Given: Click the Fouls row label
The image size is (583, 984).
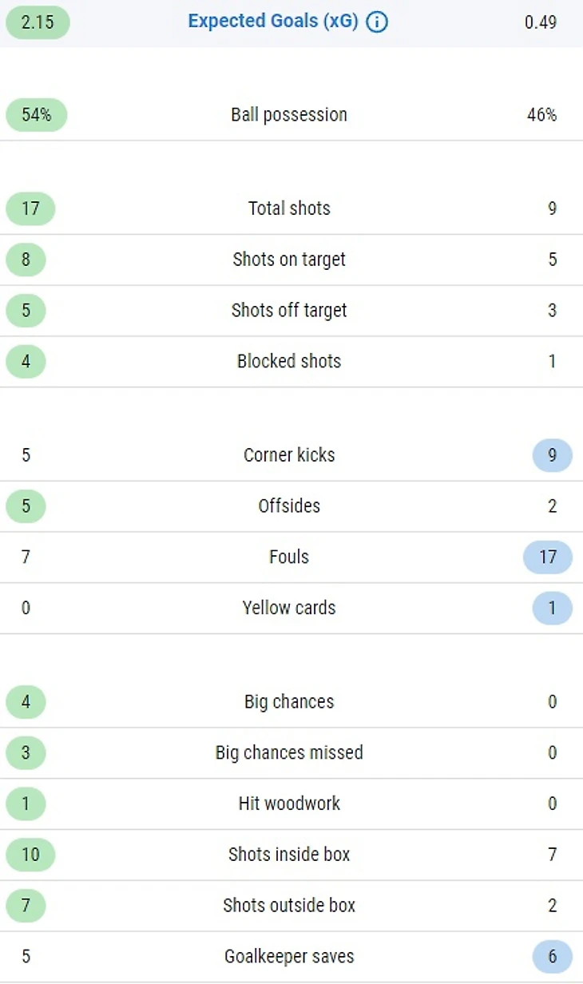Looking at the screenshot, I should (x=289, y=557).
